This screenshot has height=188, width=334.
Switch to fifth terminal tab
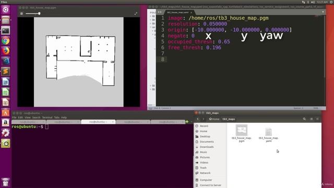[x=168, y=122]
